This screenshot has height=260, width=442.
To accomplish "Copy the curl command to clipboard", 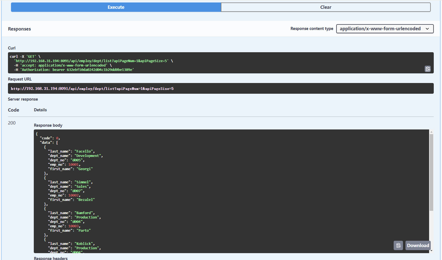I will point(428,69).
